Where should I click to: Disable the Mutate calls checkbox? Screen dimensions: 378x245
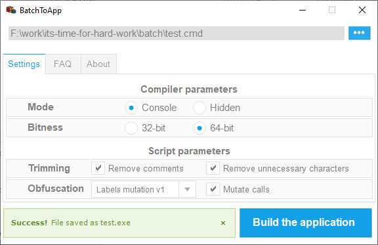click(x=213, y=189)
